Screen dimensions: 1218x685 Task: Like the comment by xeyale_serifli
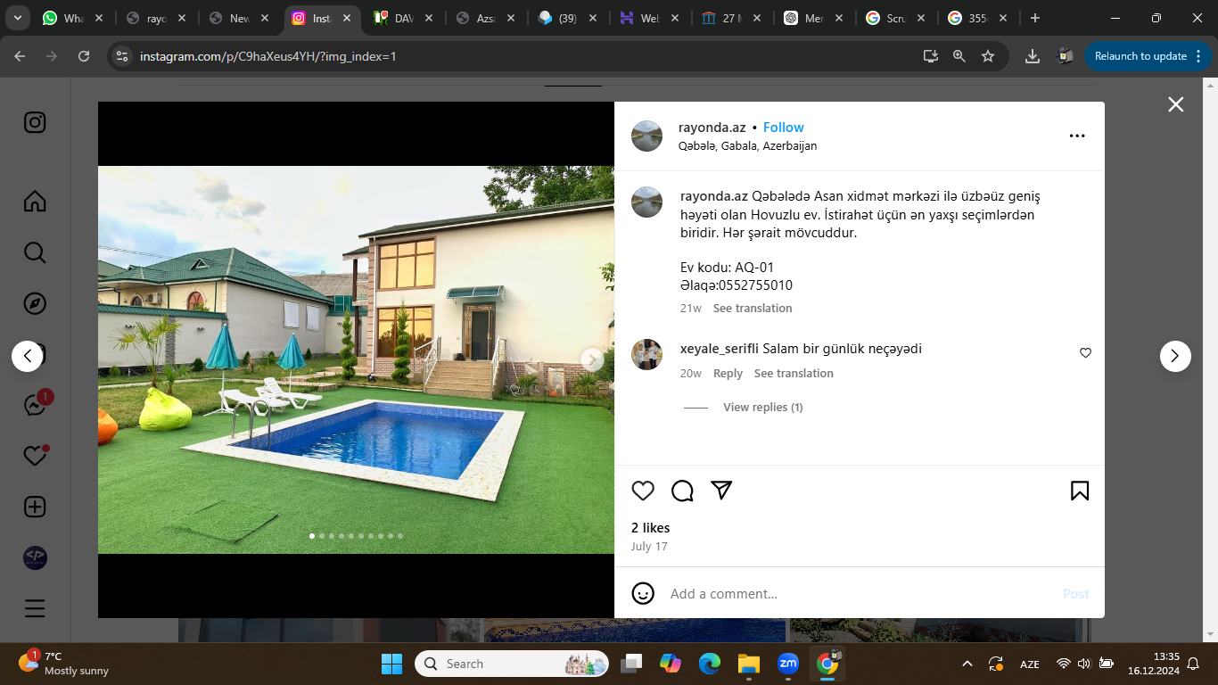point(1085,353)
